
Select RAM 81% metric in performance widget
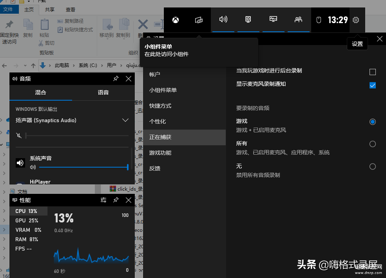pyautogui.click(x=28, y=239)
